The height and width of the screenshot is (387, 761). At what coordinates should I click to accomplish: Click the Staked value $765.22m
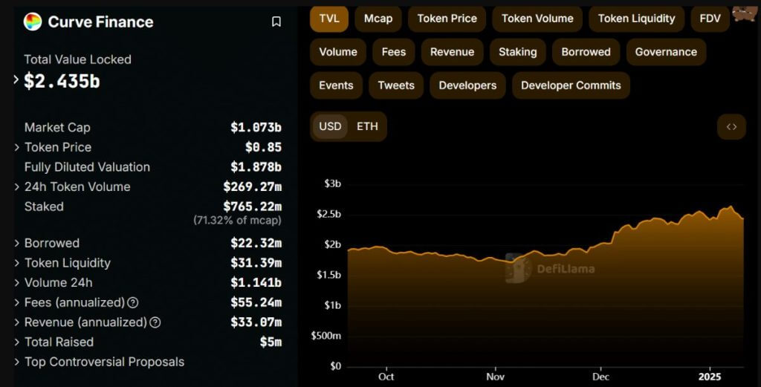[253, 206]
